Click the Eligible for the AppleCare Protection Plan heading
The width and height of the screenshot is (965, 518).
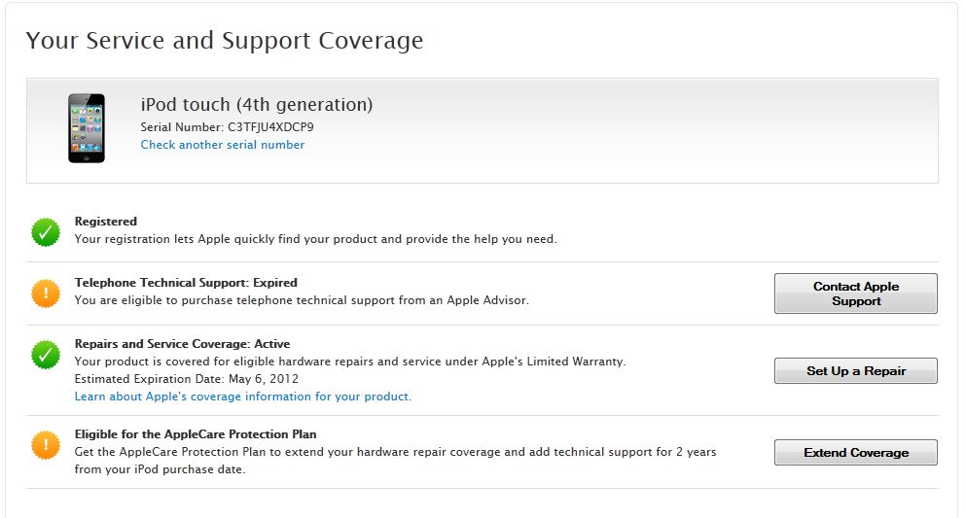196,434
